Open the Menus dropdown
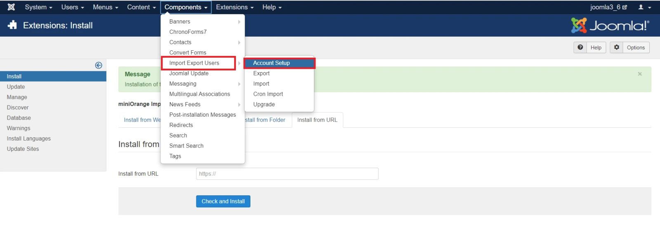The image size is (660, 244). point(105,7)
